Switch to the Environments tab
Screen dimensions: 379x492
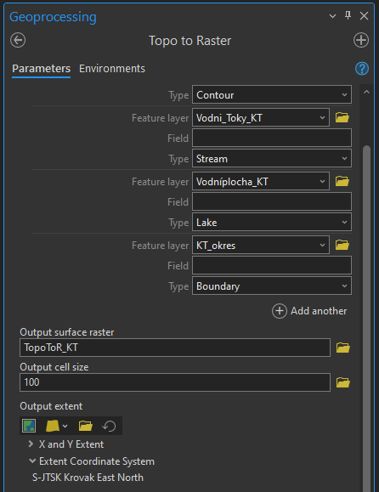pyautogui.click(x=112, y=69)
